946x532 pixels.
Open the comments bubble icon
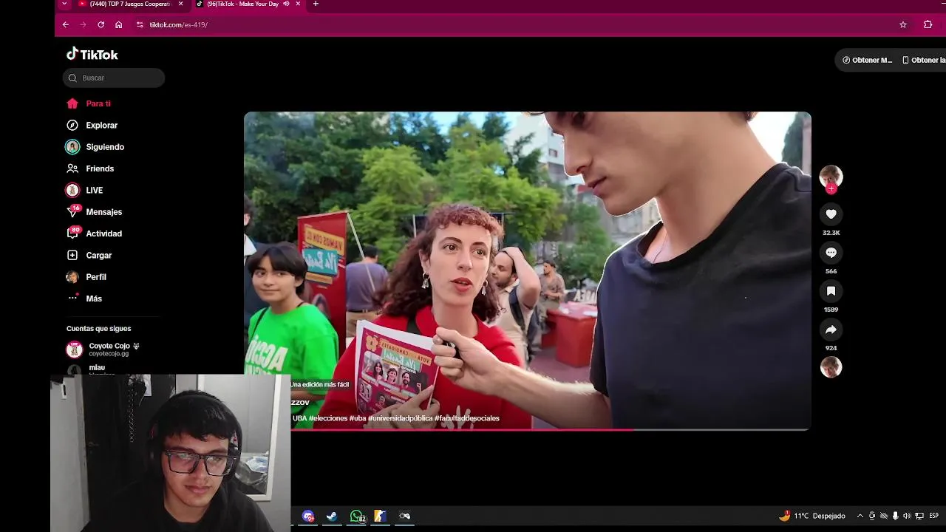(x=831, y=253)
